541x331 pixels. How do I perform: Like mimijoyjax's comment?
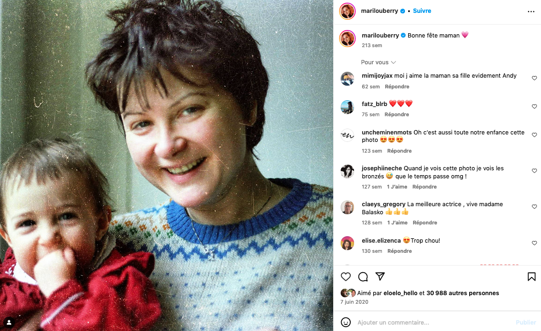tap(534, 78)
